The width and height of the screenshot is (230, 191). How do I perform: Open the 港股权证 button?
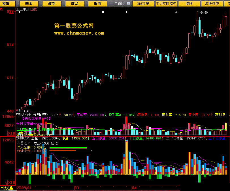pyautogui.click(x=212, y=3)
